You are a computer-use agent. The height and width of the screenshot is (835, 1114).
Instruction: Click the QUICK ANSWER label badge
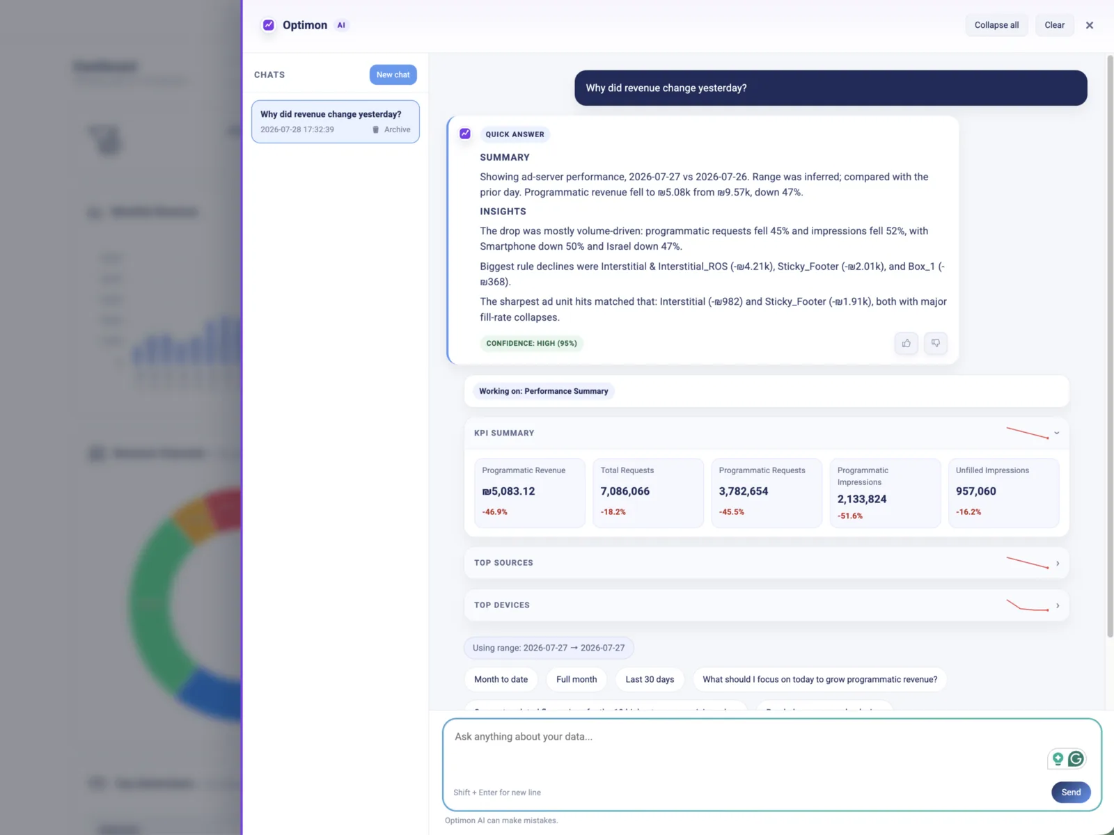pyautogui.click(x=515, y=134)
